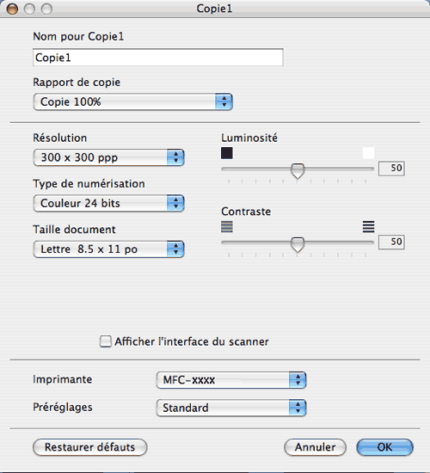Click the Nom pour Copie1 text field
This screenshot has height=473, width=430.
click(x=158, y=57)
